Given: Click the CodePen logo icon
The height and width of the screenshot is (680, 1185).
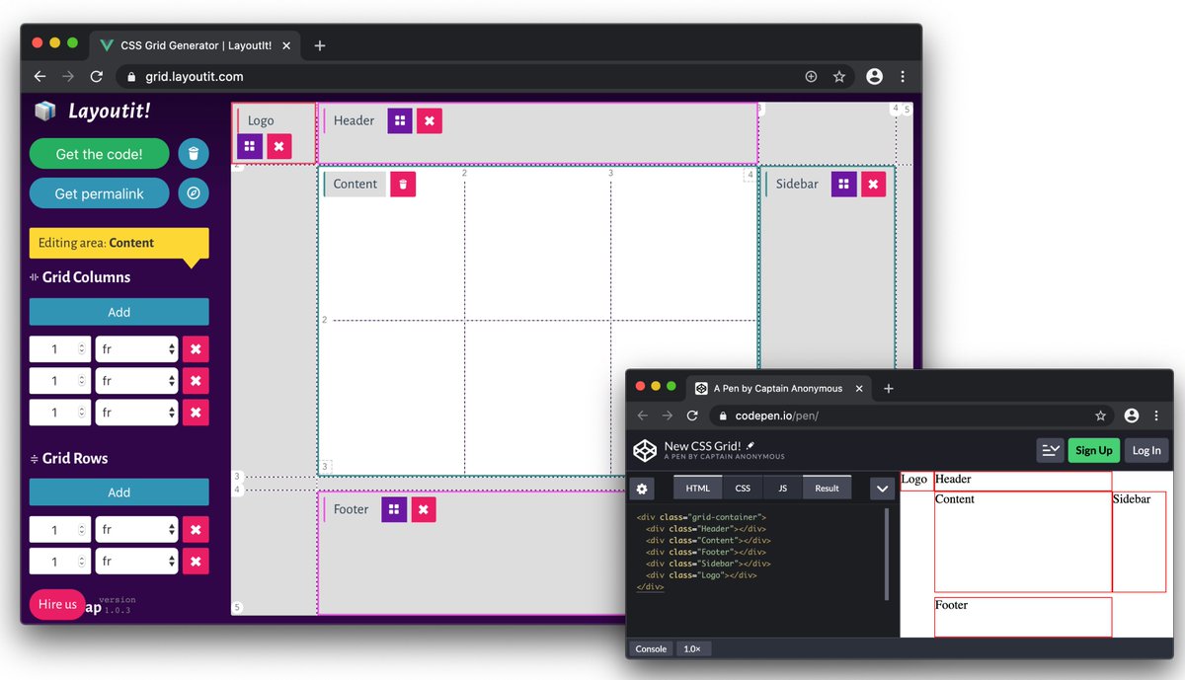Looking at the screenshot, I should [645, 451].
